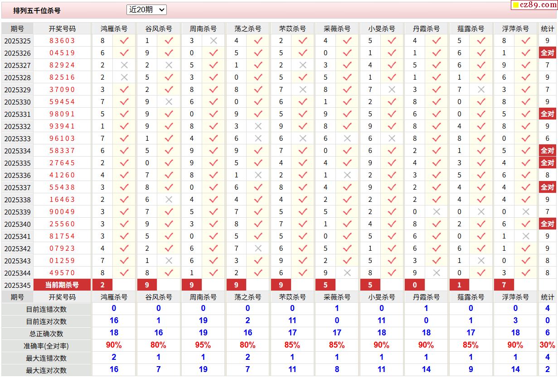Click the 荡之杀号 cross mark in row 2025342
Viewport: 558px width, 377px height.
click(258, 248)
